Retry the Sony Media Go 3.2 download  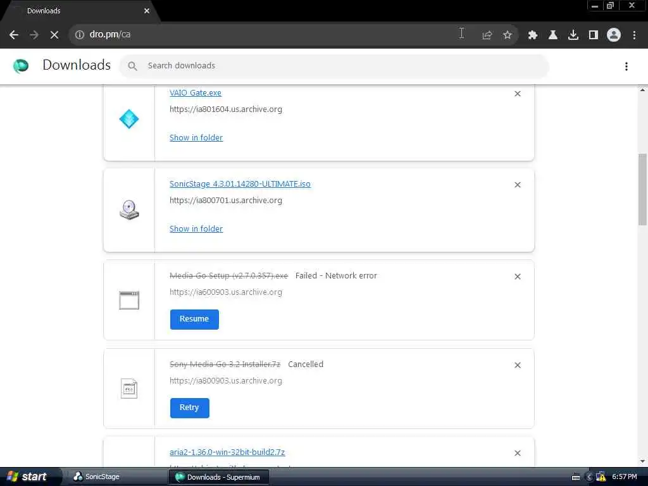point(189,408)
